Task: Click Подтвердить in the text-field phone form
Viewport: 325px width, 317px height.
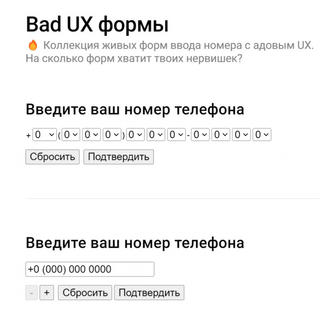Action: click(149, 293)
